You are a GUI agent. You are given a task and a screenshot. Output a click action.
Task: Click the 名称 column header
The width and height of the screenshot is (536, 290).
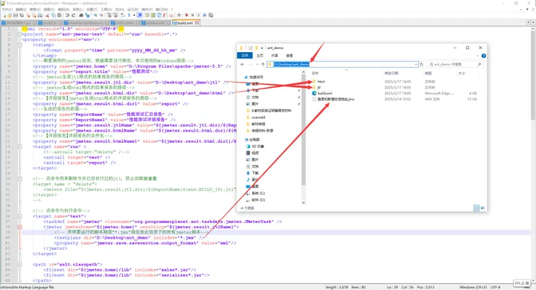tap(315, 73)
